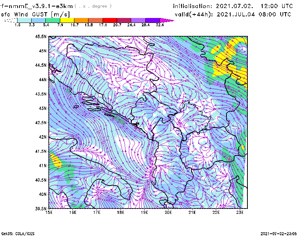Click the legend value 7.9
305x236 pixels.
(x=60, y=25)
